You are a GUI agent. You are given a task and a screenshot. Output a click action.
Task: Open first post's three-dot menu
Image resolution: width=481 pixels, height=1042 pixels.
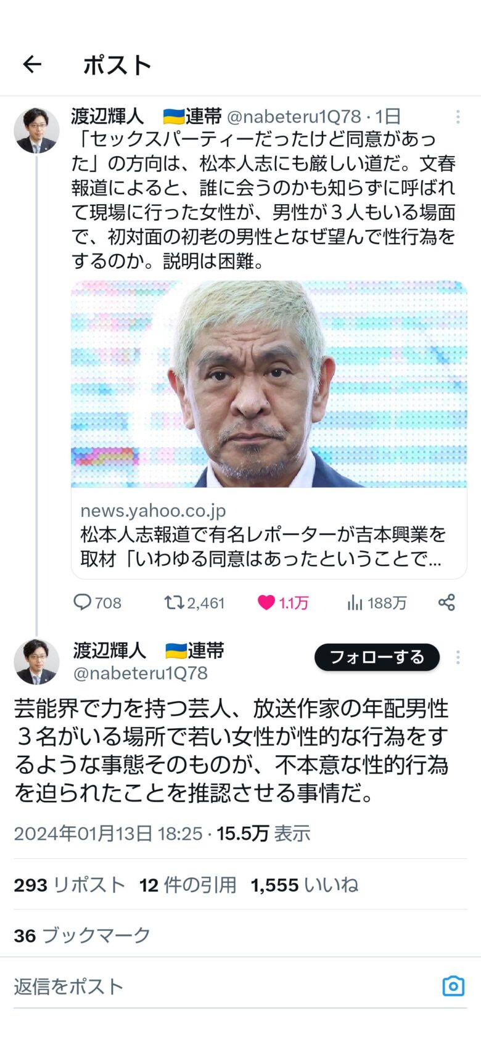click(458, 117)
